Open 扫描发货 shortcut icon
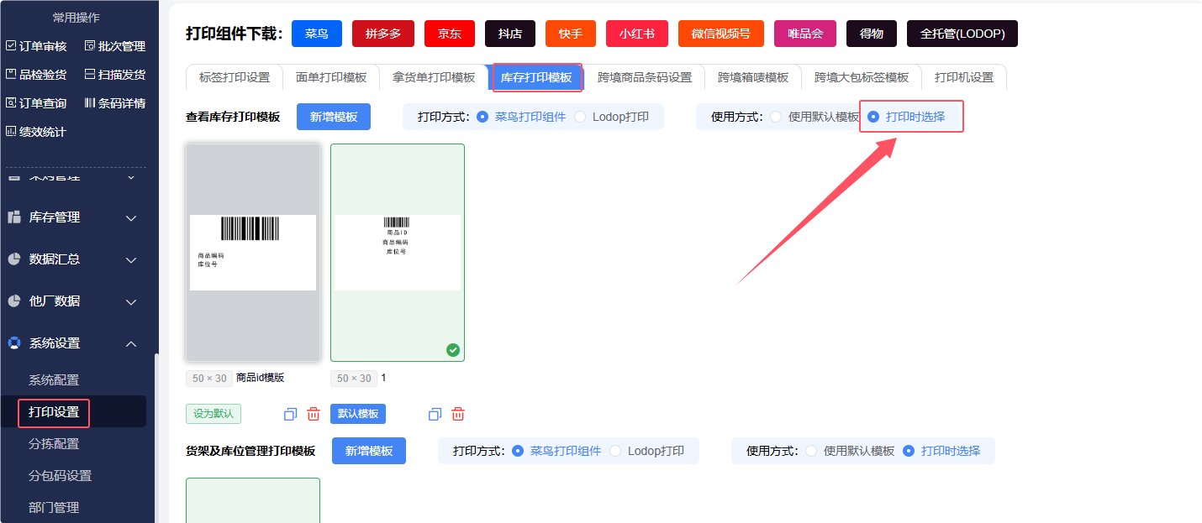Screen dimensions: 1202x523 (x=90, y=75)
